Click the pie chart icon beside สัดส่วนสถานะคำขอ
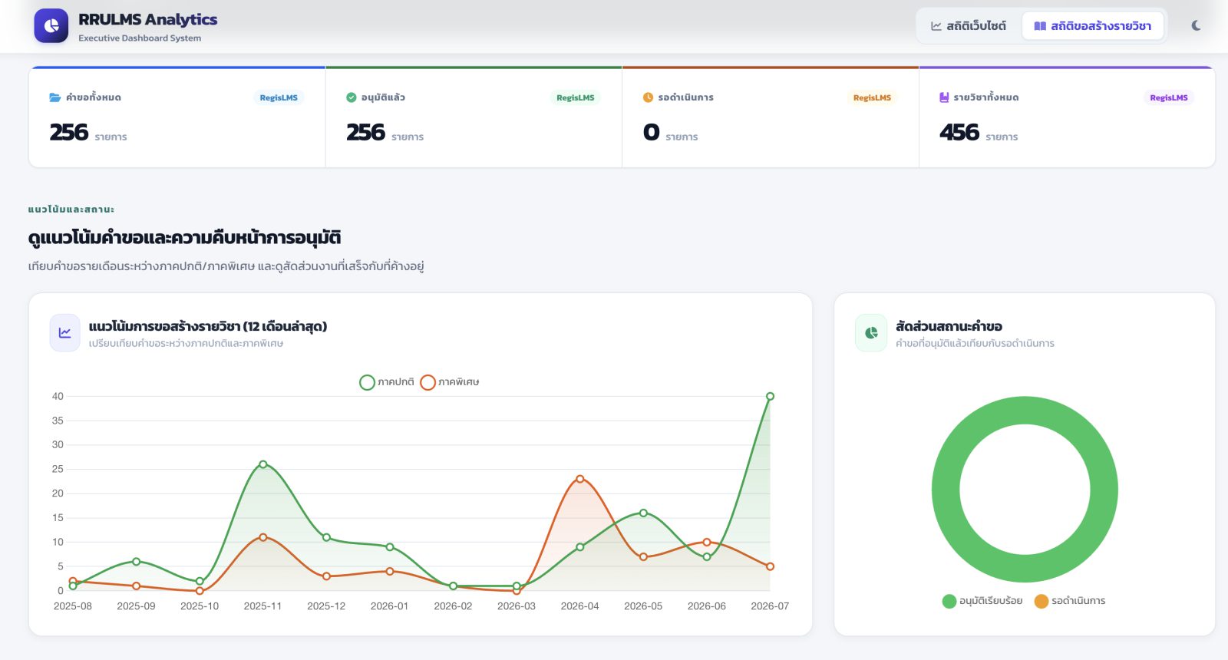The width and height of the screenshot is (1228, 660). point(871,333)
